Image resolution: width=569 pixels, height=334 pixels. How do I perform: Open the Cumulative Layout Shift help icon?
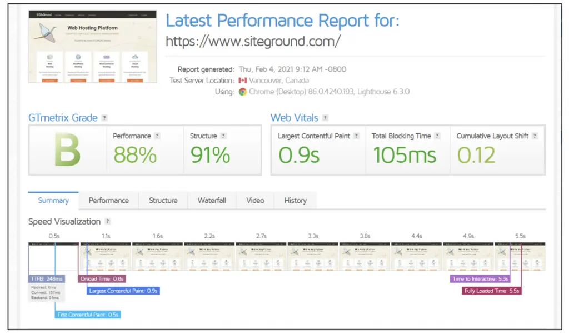point(535,136)
